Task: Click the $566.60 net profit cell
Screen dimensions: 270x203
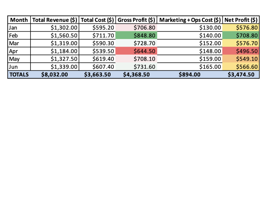Action: pos(241,67)
